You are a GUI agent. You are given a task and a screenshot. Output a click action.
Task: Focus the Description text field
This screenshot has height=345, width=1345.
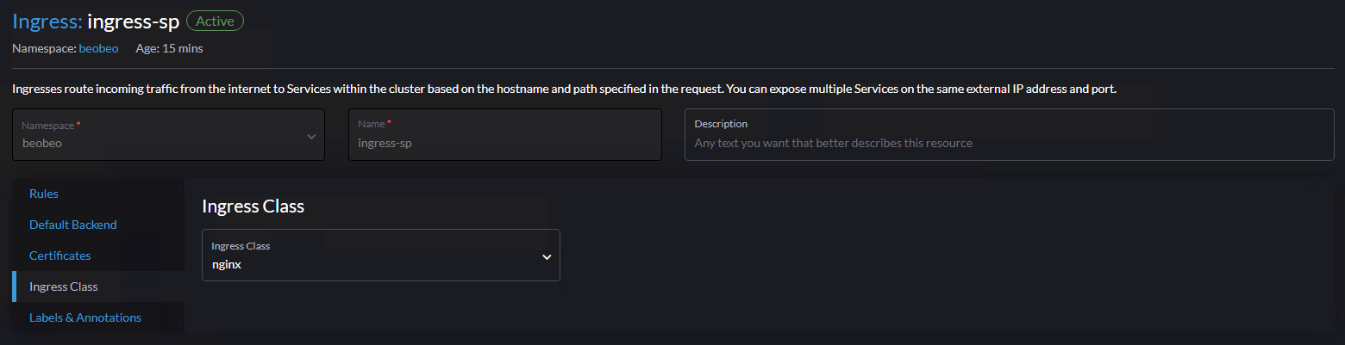point(1009,143)
